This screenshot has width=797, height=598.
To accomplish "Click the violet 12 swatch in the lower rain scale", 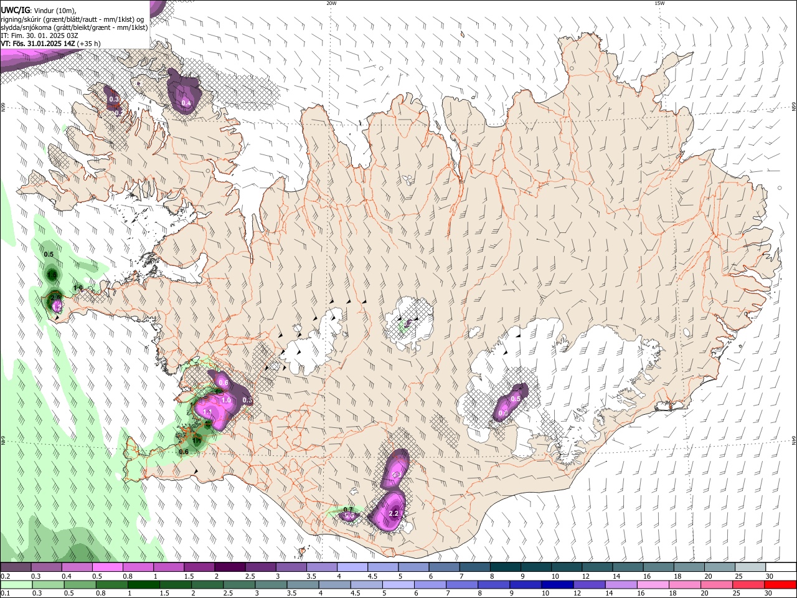I will [590, 585].
